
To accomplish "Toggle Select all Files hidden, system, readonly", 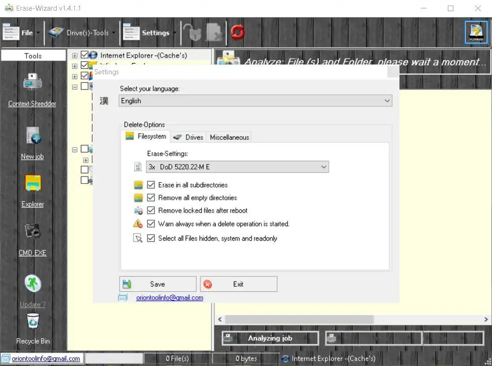I will (x=151, y=238).
